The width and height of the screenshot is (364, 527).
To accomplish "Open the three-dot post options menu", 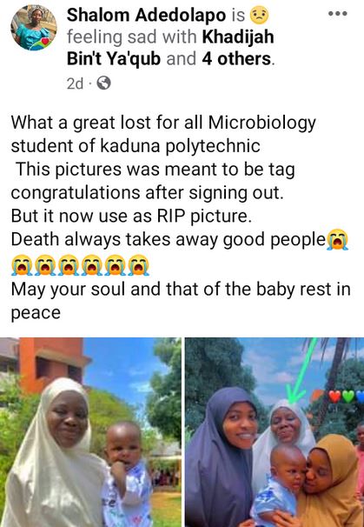I will point(337,14).
